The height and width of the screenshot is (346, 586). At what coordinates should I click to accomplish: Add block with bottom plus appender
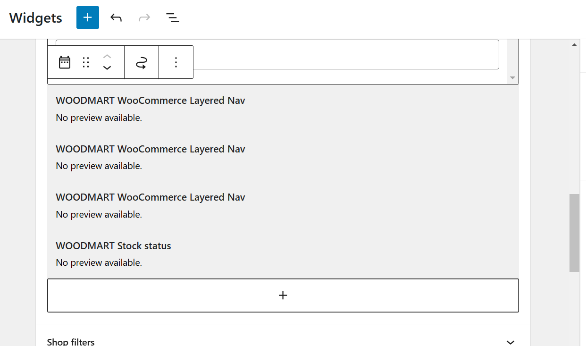point(283,295)
